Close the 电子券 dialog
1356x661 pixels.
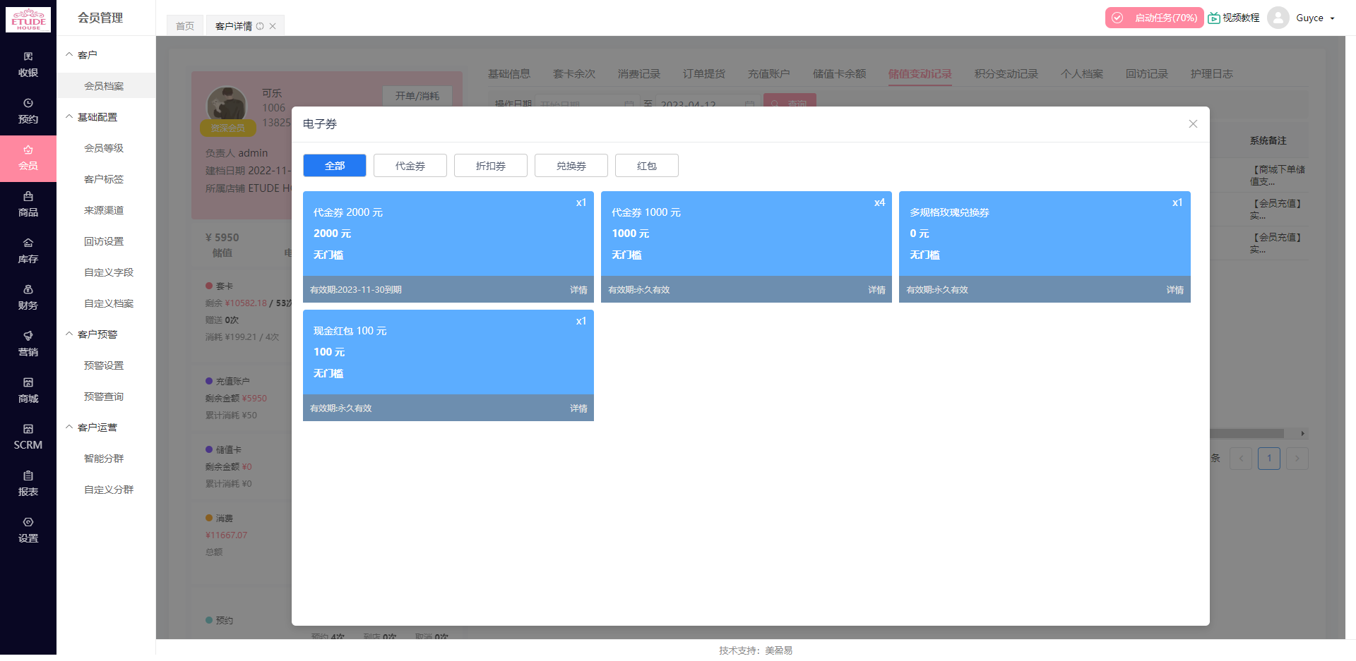[x=1193, y=124]
